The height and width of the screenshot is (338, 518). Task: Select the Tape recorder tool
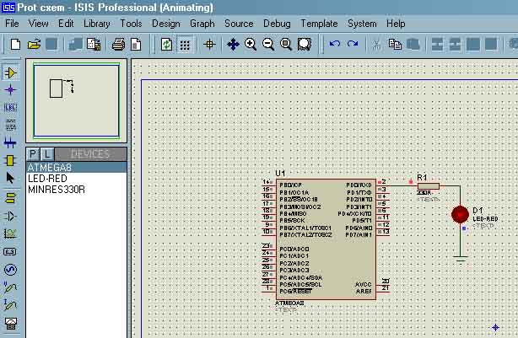click(10, 252)
